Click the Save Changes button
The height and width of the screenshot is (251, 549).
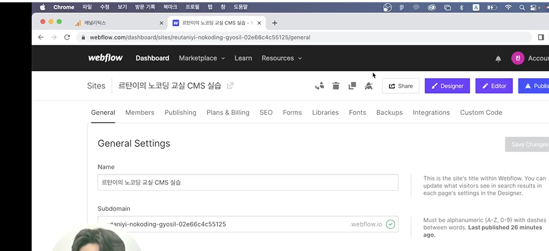527,144
